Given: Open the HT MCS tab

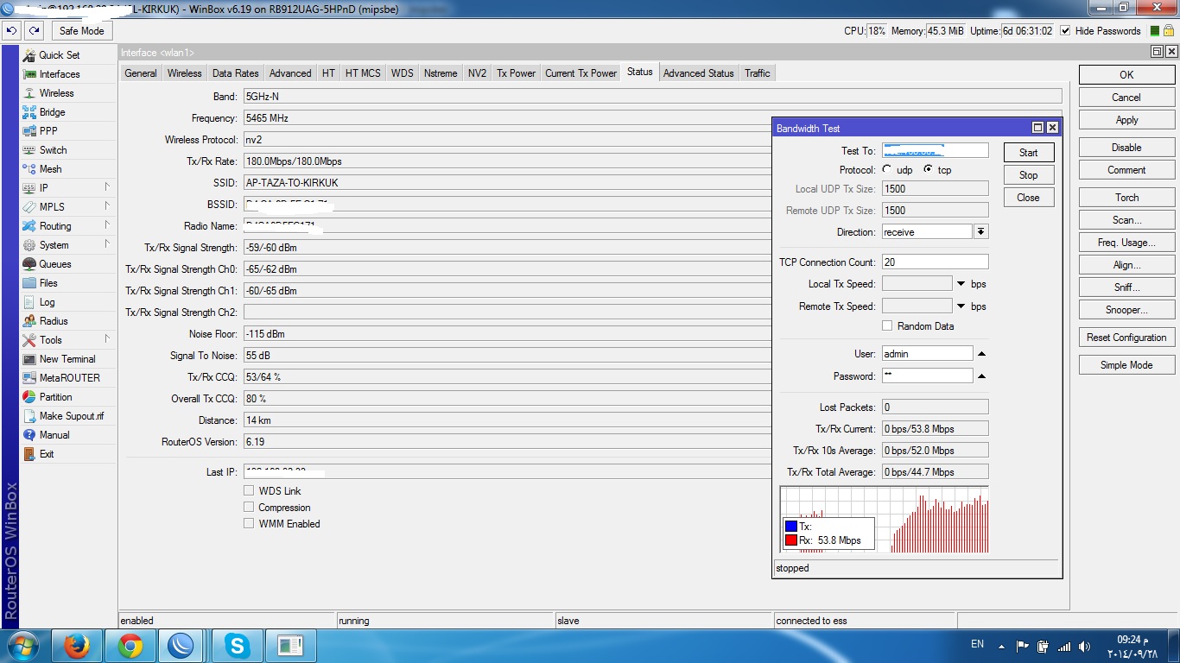Looking at the screenshot, I should click(x=363, y=73).
